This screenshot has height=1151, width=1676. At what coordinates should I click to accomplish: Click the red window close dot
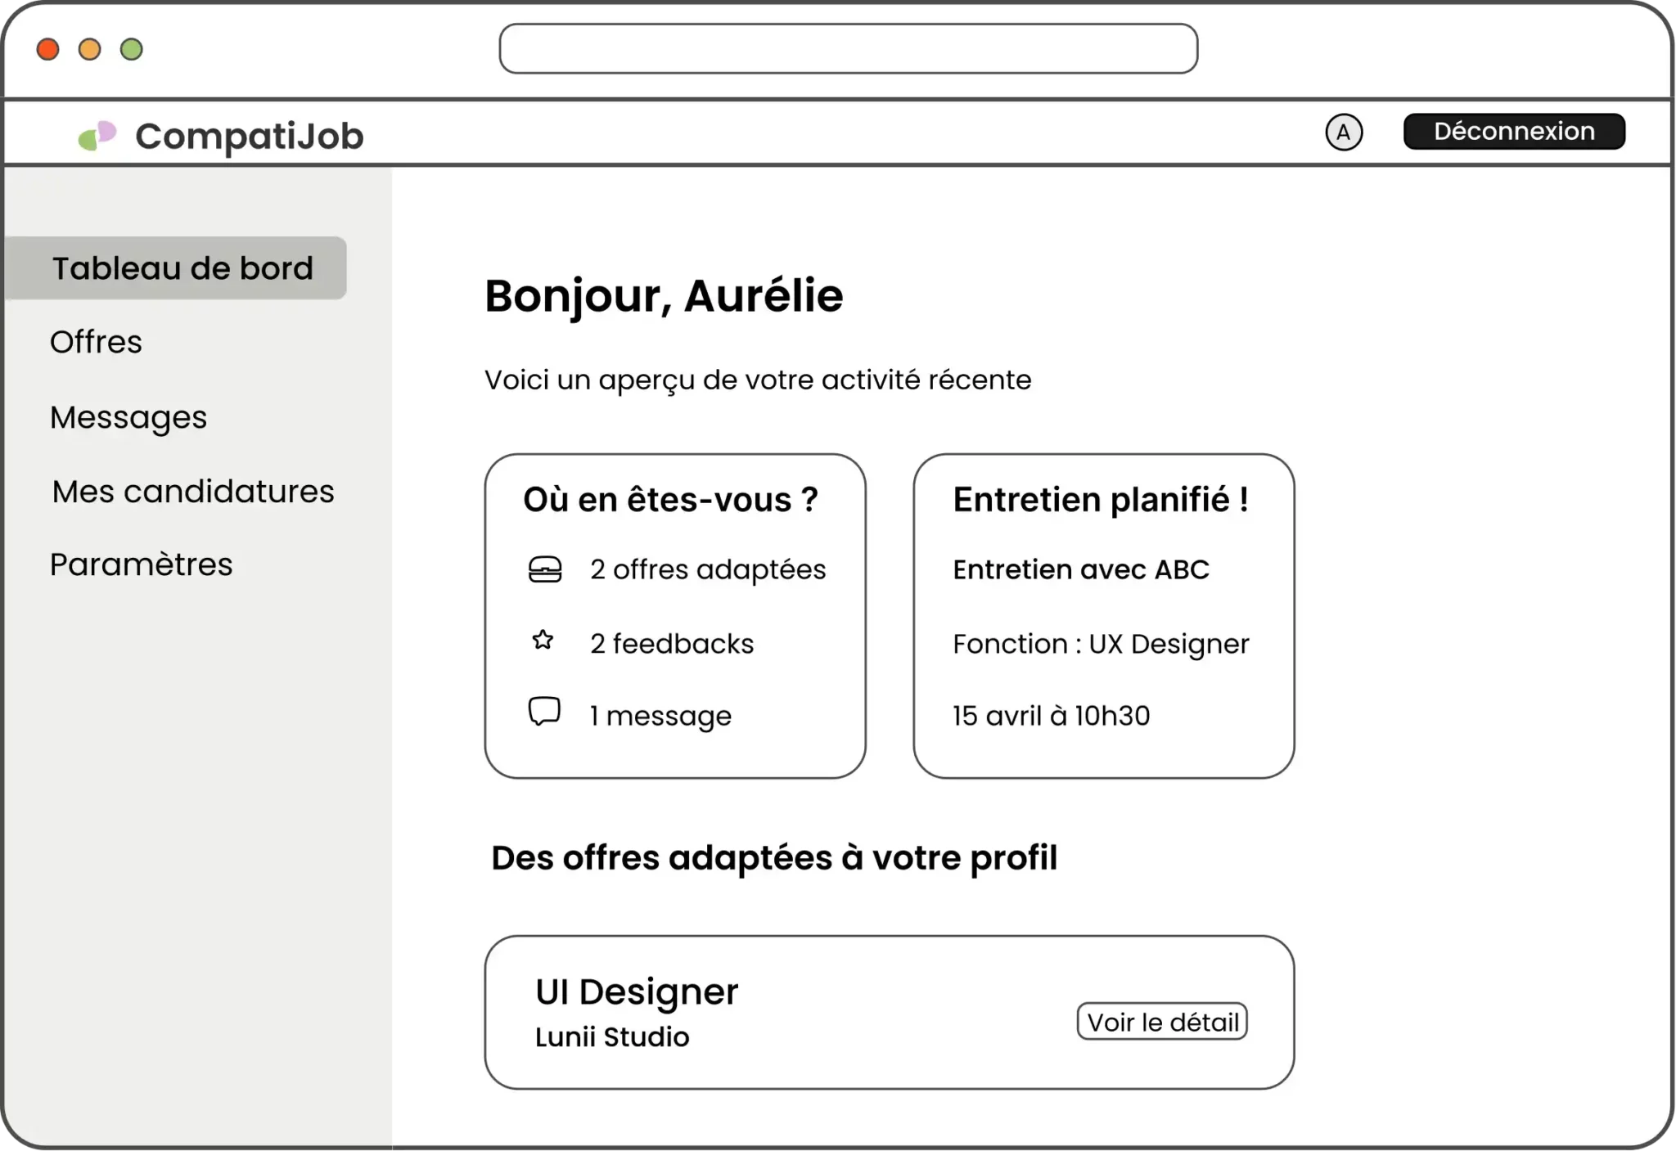48,50
